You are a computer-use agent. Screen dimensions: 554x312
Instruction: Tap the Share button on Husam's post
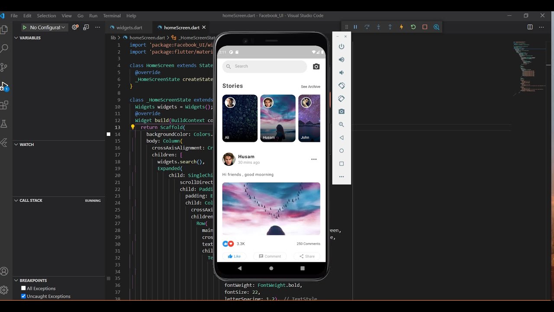[x=307, y=256]
